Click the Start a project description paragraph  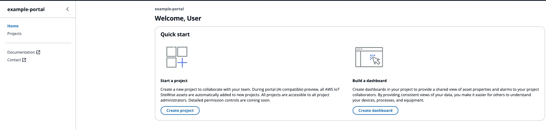pyautogui.click(x=250, y=95)
